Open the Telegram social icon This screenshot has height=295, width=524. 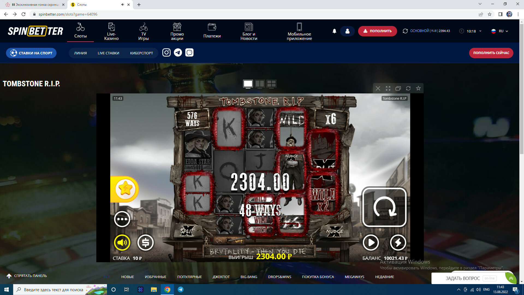178,52
